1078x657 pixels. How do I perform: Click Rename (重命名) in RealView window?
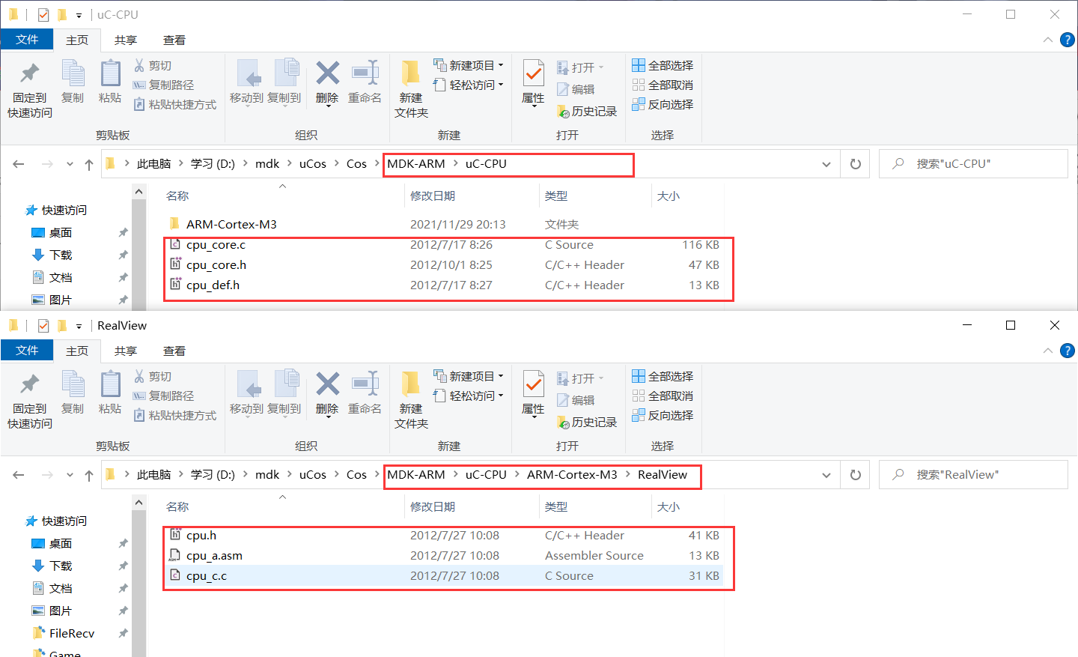[x=365, y=392]
